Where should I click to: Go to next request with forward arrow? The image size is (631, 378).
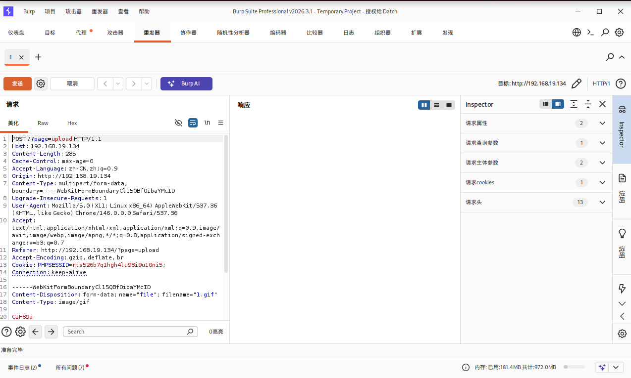(x=134, y=84)
